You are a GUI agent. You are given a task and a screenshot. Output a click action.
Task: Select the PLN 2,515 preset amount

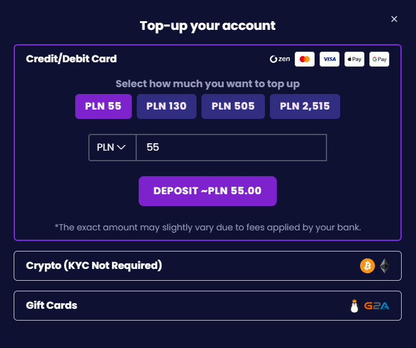point(305,106)
